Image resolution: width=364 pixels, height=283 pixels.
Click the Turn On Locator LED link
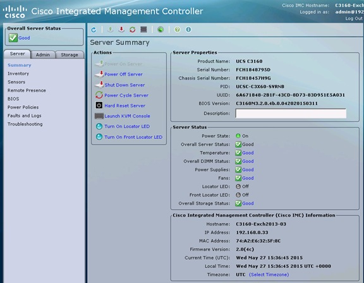tap(127, 126)
